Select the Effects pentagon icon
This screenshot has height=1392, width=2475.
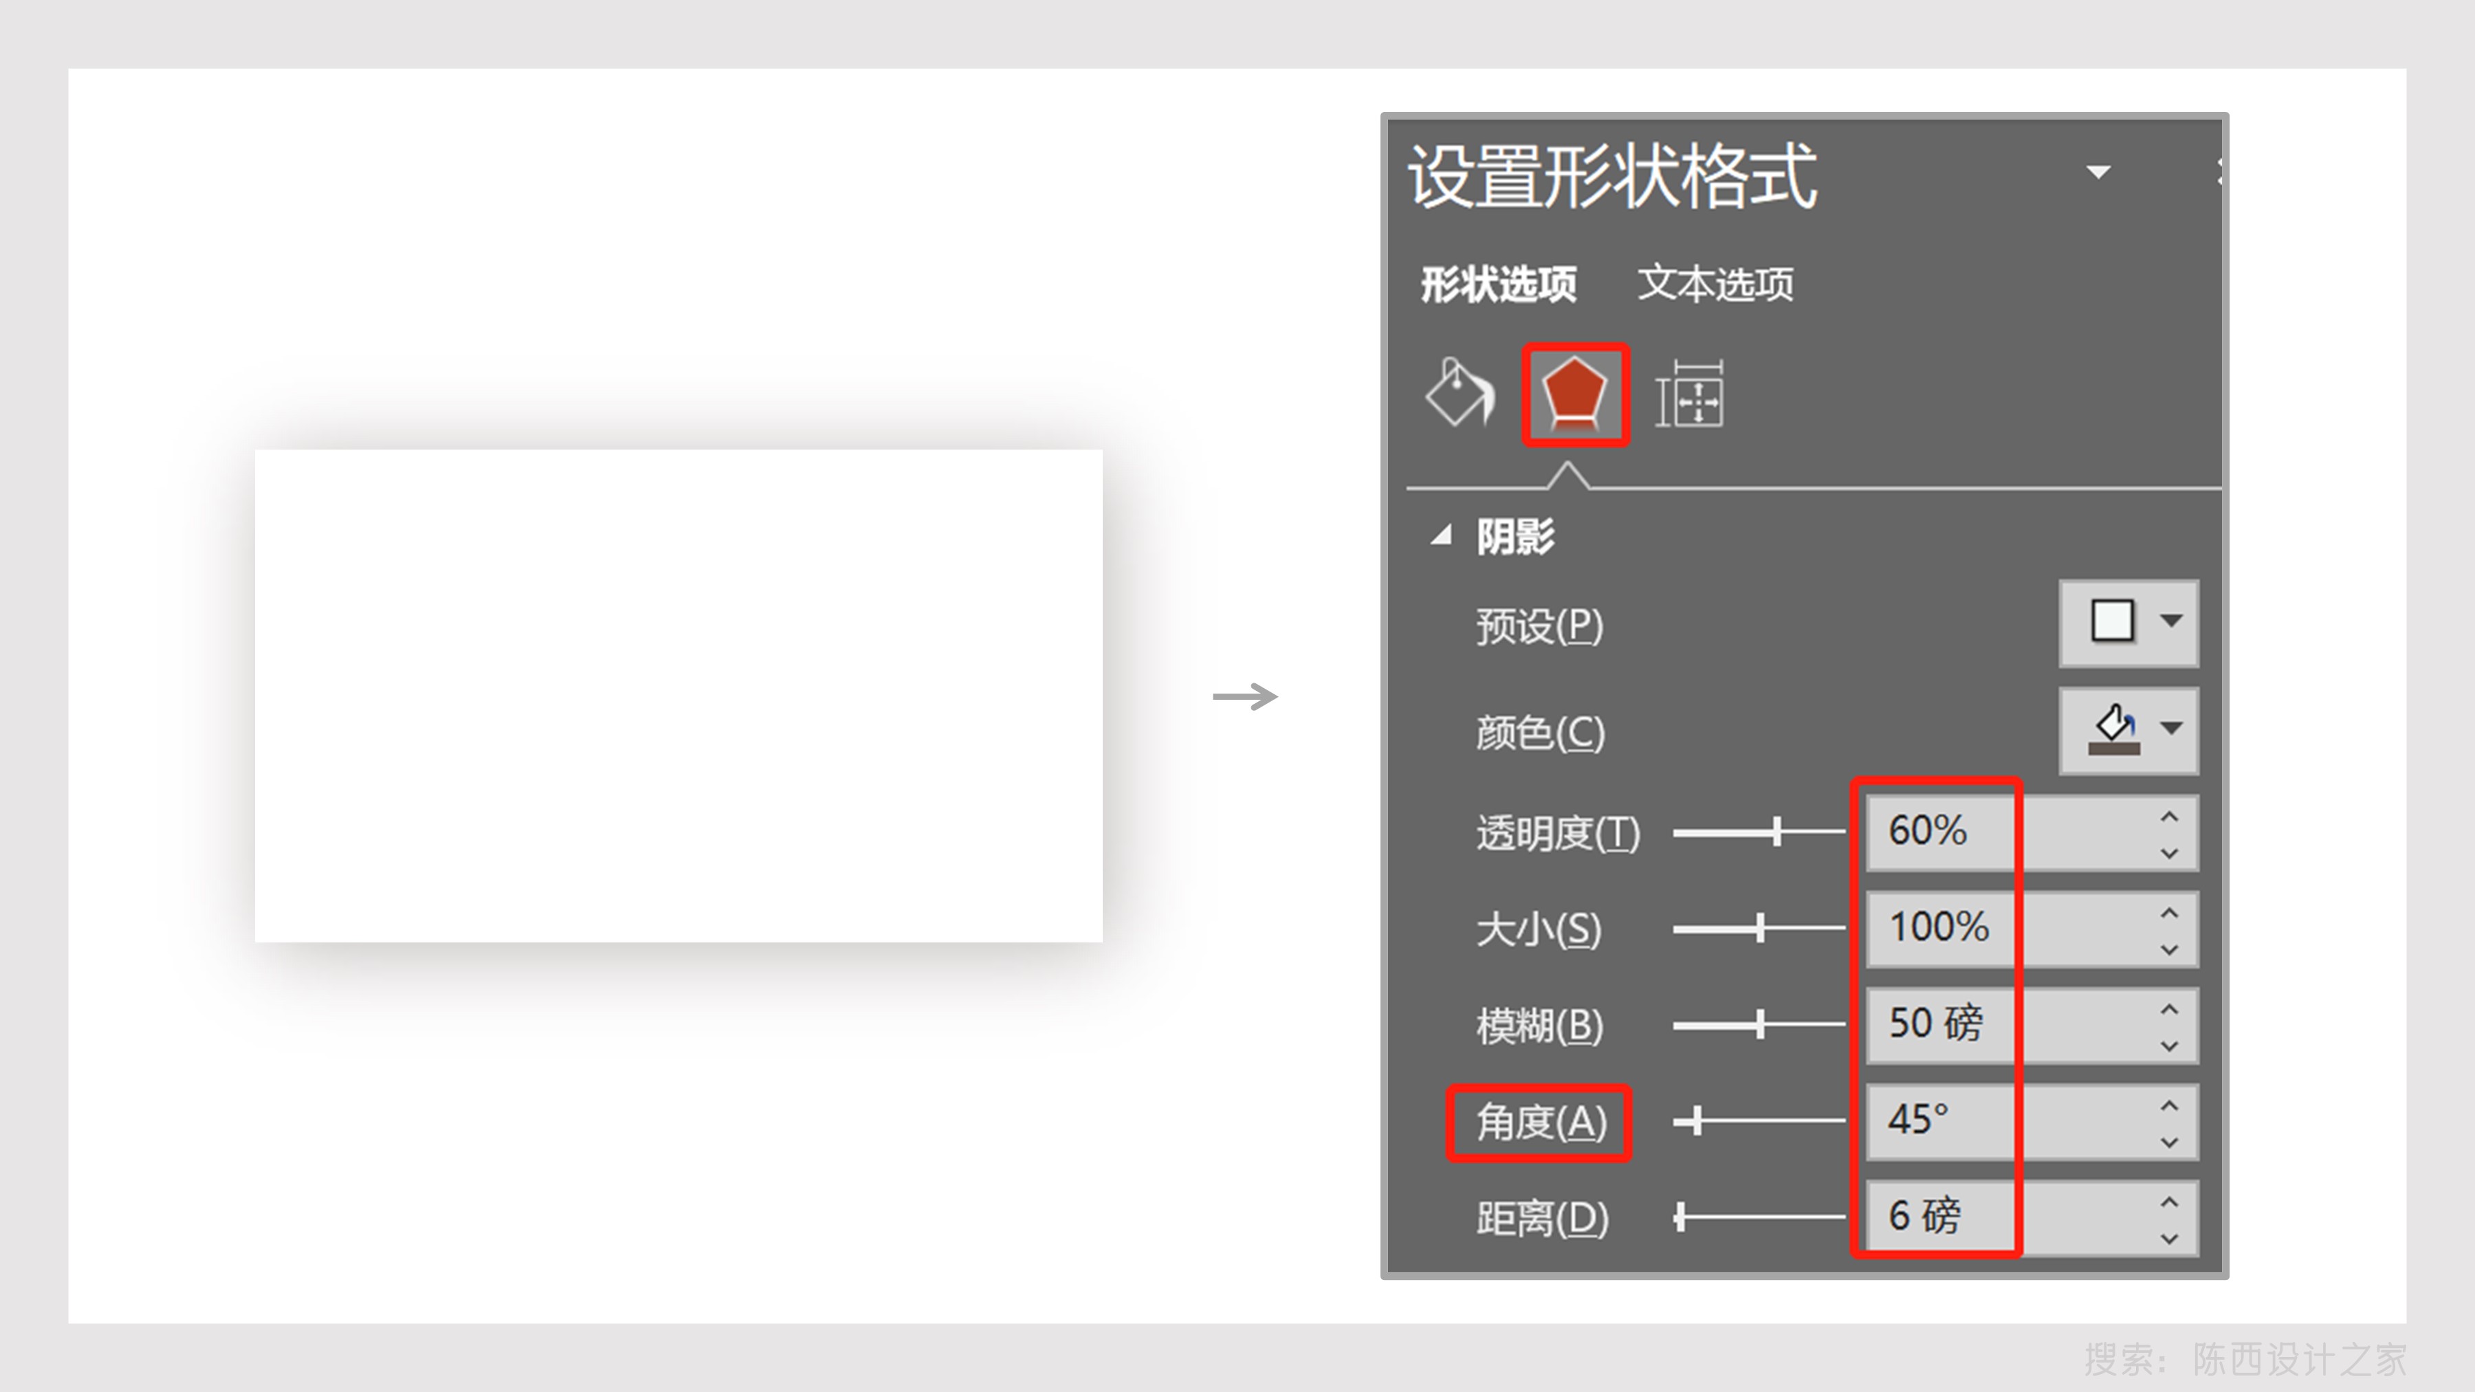tap(1575, 395)
